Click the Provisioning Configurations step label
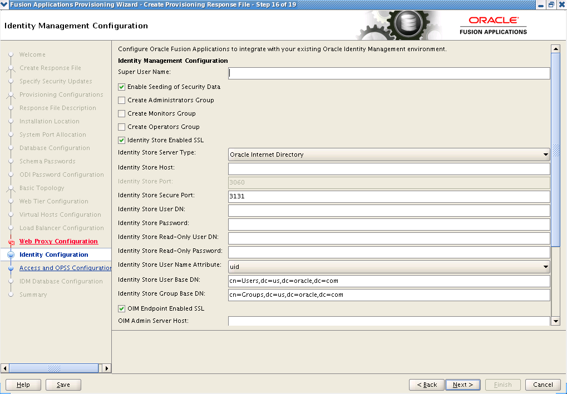This screenshot has height=394, width=567. [61, 94]
